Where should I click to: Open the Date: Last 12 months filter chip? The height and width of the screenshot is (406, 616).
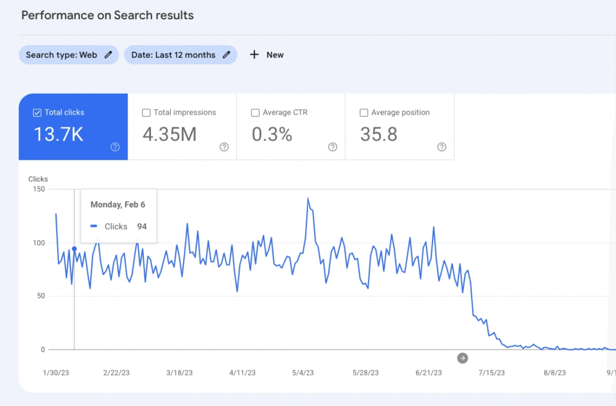173,55
